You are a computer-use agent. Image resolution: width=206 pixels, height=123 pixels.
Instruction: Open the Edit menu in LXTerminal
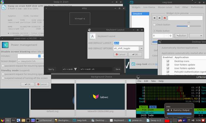(146, 81)
